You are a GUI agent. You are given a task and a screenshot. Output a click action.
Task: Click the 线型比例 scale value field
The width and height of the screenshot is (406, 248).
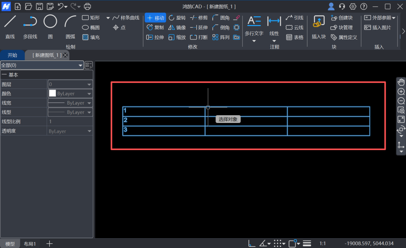point(70,121)
